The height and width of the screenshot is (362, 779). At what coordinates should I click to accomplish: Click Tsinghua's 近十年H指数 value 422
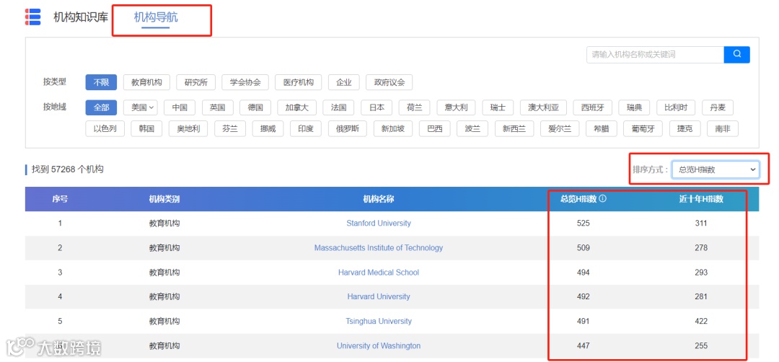coord(701,322)
